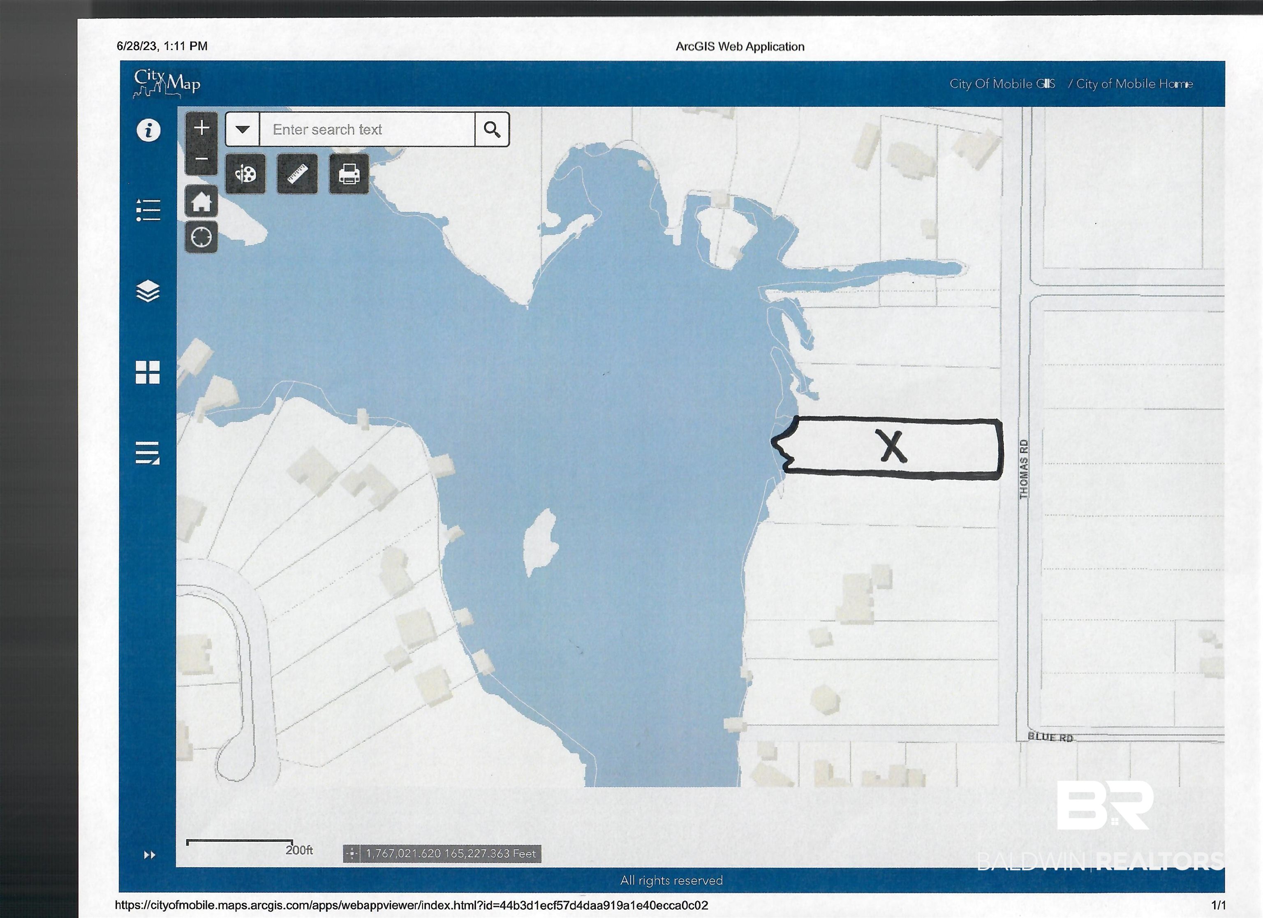This screenshot has height=918, width=1263.
Task: Toggle coordinate capture crosshair icon
Action: (x=352, y=853)
